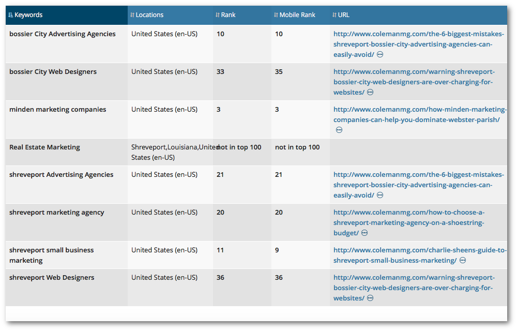Select keyword 'minden marketing companies'
The width and height of the screenshot is (517, 331).
(x=58, y=110)
